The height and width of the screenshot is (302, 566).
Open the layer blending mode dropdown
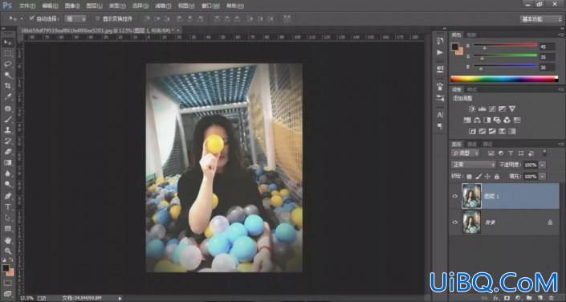coord(474,165)
